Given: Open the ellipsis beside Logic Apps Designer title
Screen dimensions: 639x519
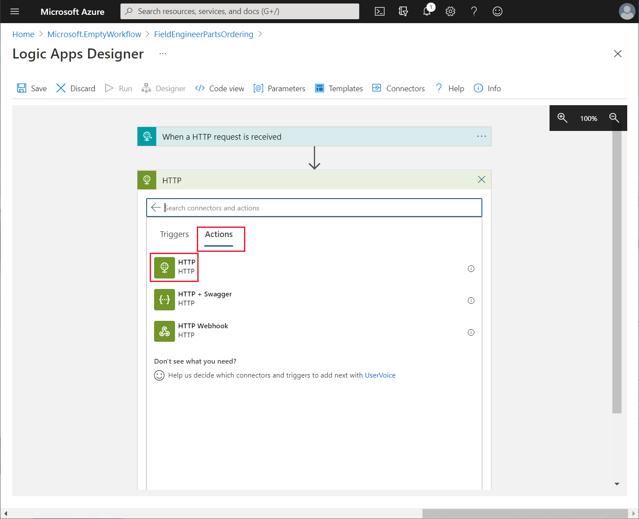Looking at the screenshot, I should (163, 54).
